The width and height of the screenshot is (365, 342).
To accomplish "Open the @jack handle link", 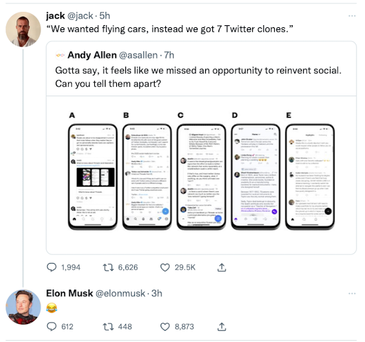I will (x=80, y=16).
